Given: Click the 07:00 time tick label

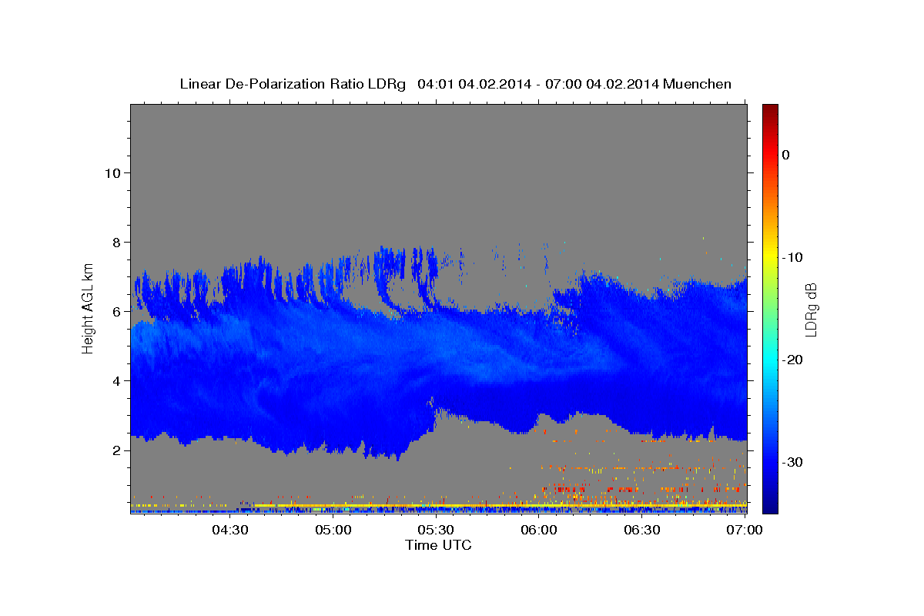Looking at the screenshot, I should (x=745, y=530).
